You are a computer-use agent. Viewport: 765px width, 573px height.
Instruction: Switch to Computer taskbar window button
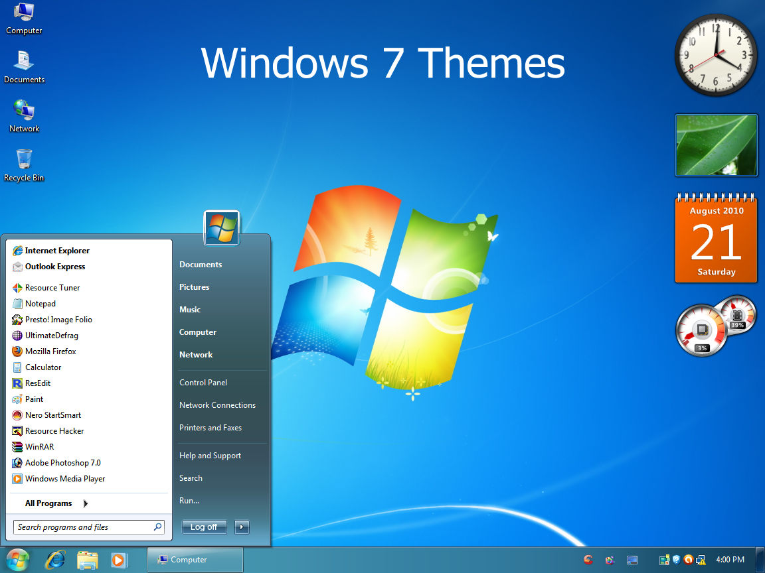pos(195,560)
